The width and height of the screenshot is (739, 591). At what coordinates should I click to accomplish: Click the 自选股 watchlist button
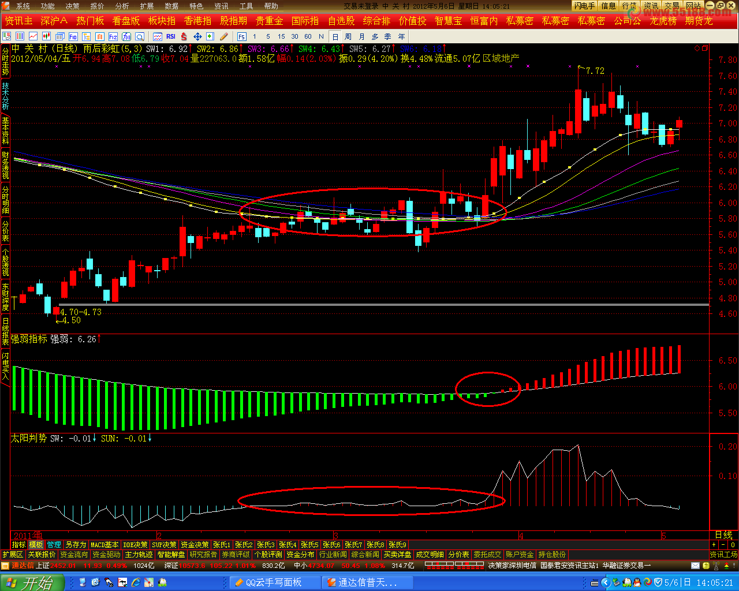coord(341,21)
